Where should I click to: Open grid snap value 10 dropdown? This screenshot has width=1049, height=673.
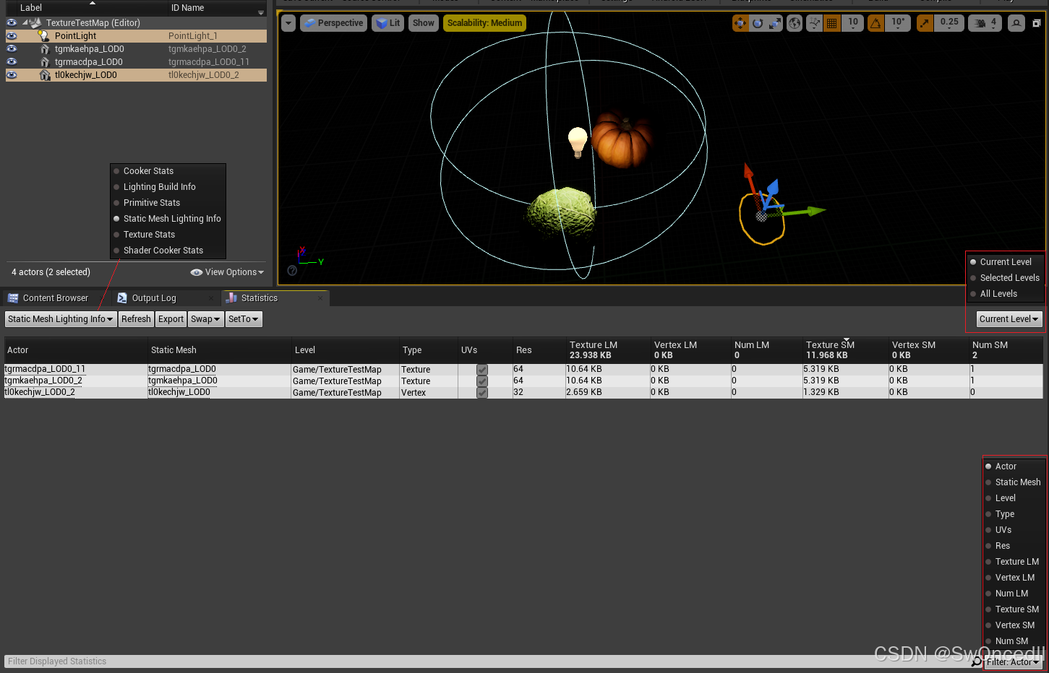click(853, 23)
